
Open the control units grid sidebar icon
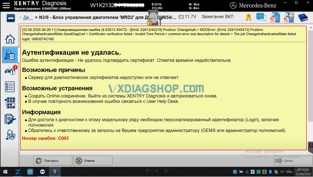(x=10, y=103)
